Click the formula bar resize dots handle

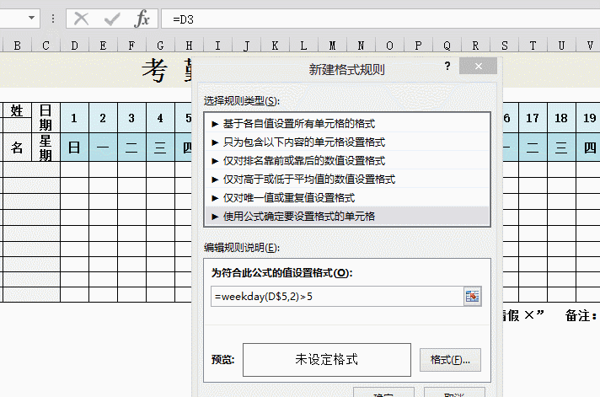[53, 19]
